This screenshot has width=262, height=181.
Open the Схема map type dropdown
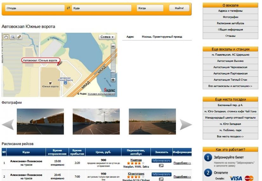pos(107,37)
